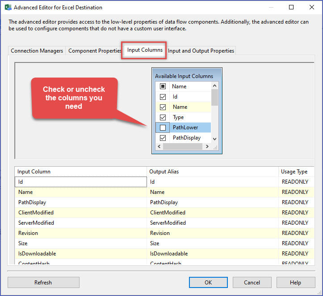Select the Id row in the Input Column grid
This screenshot has width=323, height=296.
tap(80, 182)
